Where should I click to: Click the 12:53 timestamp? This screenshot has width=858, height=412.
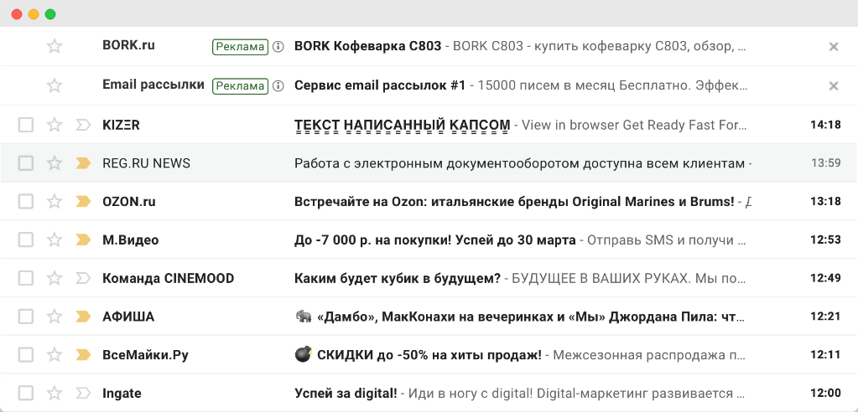(825, 239)
